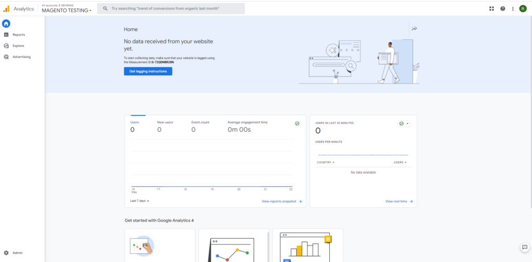Screen dimensions: 532x262
Task: Click arrow next to View real time
Action: click(411, 201)
